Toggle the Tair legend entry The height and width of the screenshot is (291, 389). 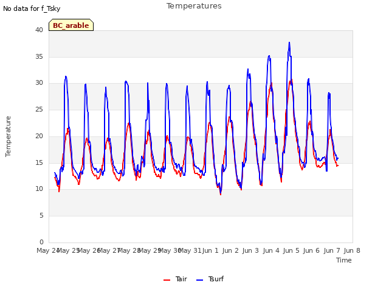click(x=175, y=279)
